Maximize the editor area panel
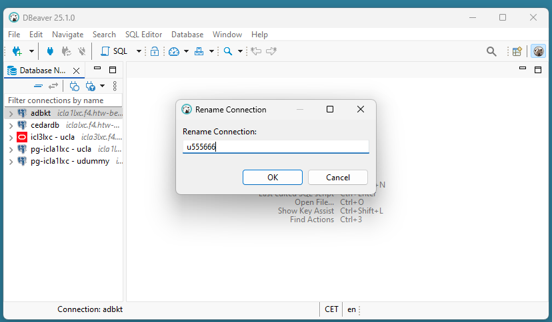Image resolution: width=552 pixels, height=322 pixels. (538, 70)
